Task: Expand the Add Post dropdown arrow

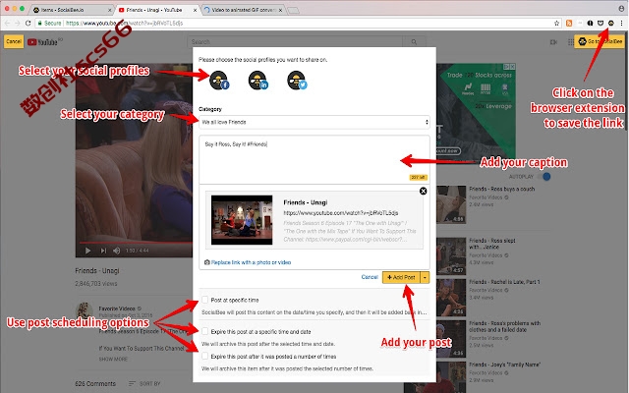Action: pyautogui.click(x=425, y=277)
